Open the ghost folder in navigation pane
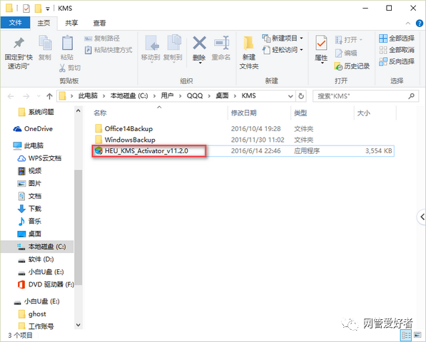This screenshot has height=342, width=426. [x=32, y=313]
